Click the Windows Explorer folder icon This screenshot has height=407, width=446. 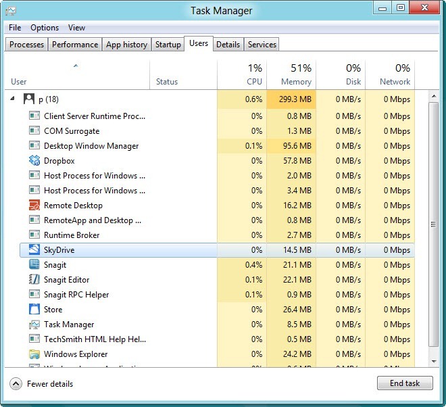click(34, 354)
